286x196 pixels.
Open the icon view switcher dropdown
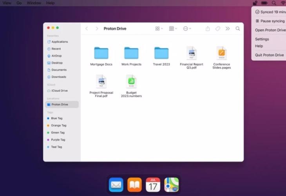point(159,29)
